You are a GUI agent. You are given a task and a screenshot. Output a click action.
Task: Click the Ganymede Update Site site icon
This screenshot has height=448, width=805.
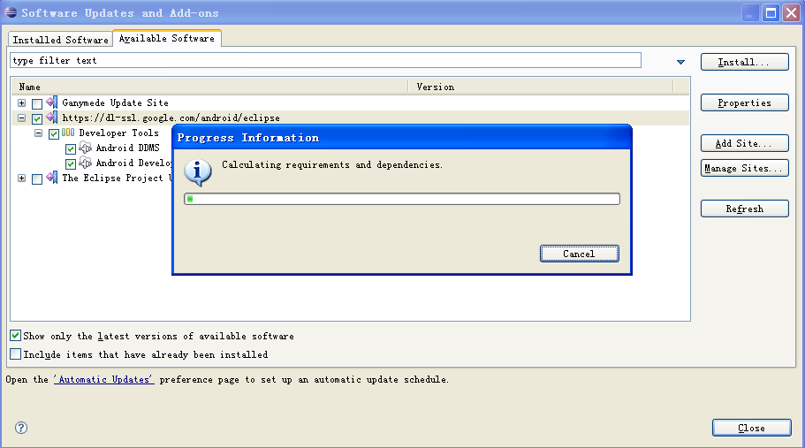tap(52, 103)
